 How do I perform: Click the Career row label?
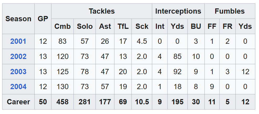pyautogui.click(x=18, y=102)
